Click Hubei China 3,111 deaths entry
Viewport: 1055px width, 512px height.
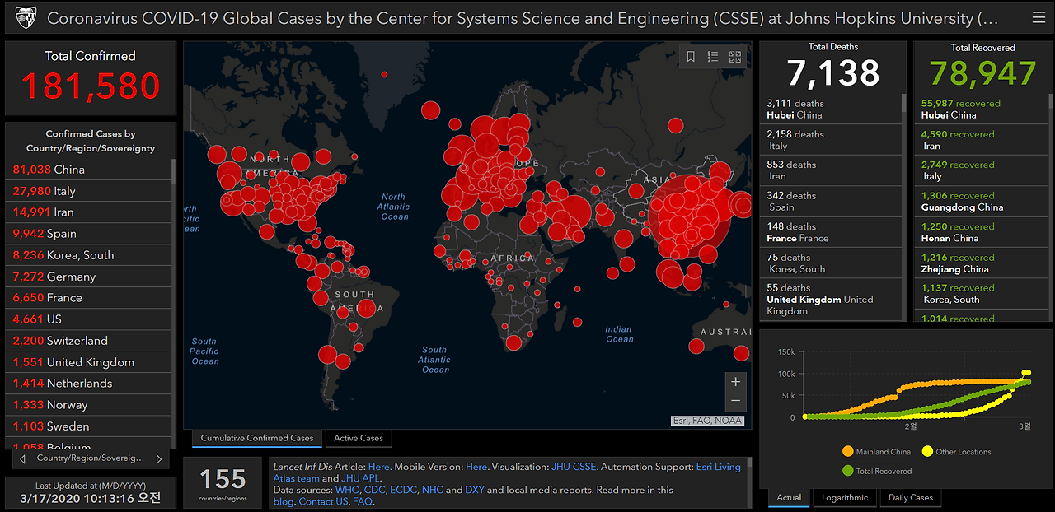pos(832,109)
